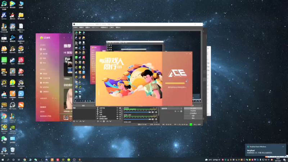Screen dimensions: 288x162
Task: Click the Exit button in OBS Controls
Action: [193, 118]
